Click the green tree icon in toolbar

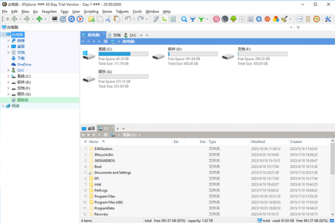(233, 19)
